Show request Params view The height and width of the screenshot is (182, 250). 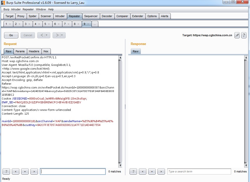[x=20, y=51]
